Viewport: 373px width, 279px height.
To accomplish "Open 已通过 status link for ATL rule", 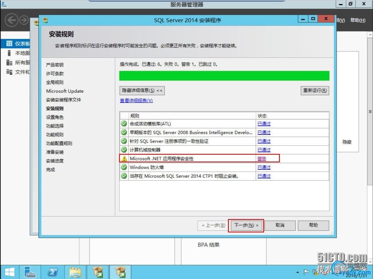I will coord(264,124).
